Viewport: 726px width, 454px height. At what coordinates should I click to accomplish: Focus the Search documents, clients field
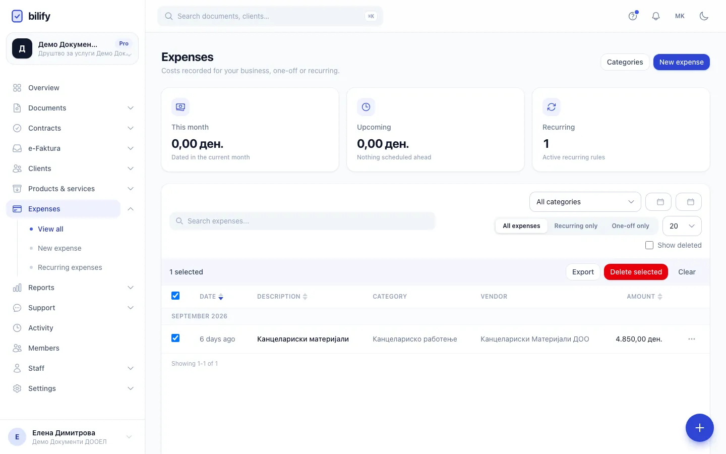pos(270,16)
